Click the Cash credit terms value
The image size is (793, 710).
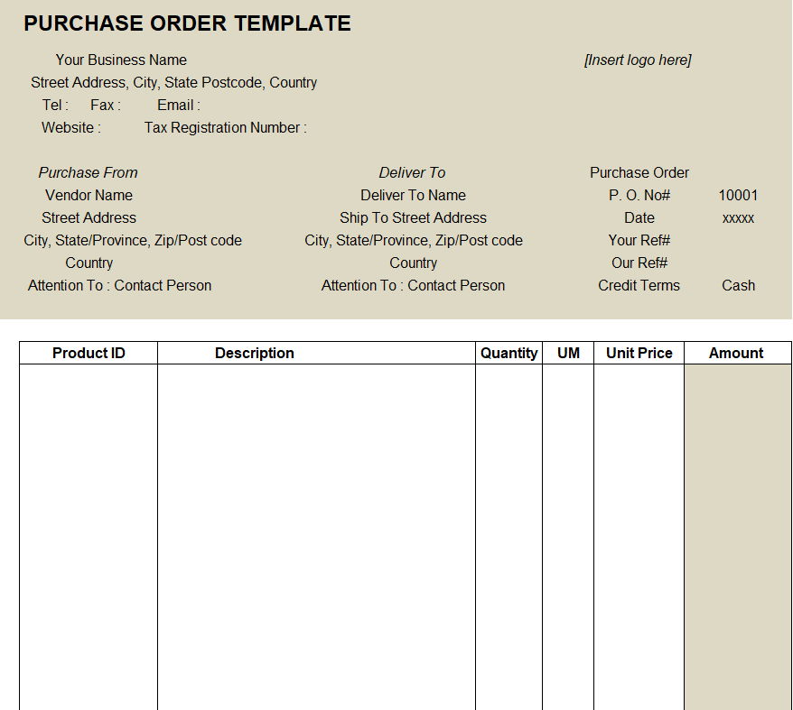(x=738, y=285)
